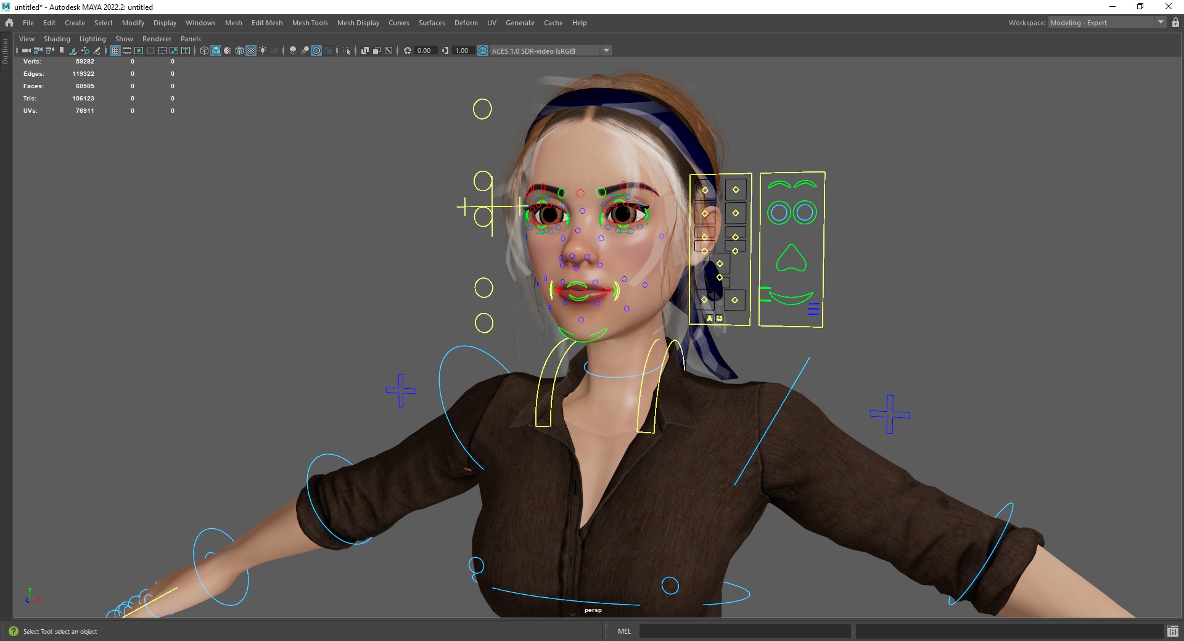Screen dimensions: 1184x641
Task: Click Wireframe on Shaded icon
Action: (239, 51)
